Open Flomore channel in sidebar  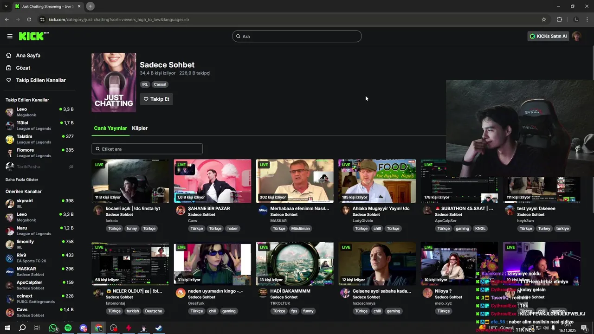pos(39,153)
